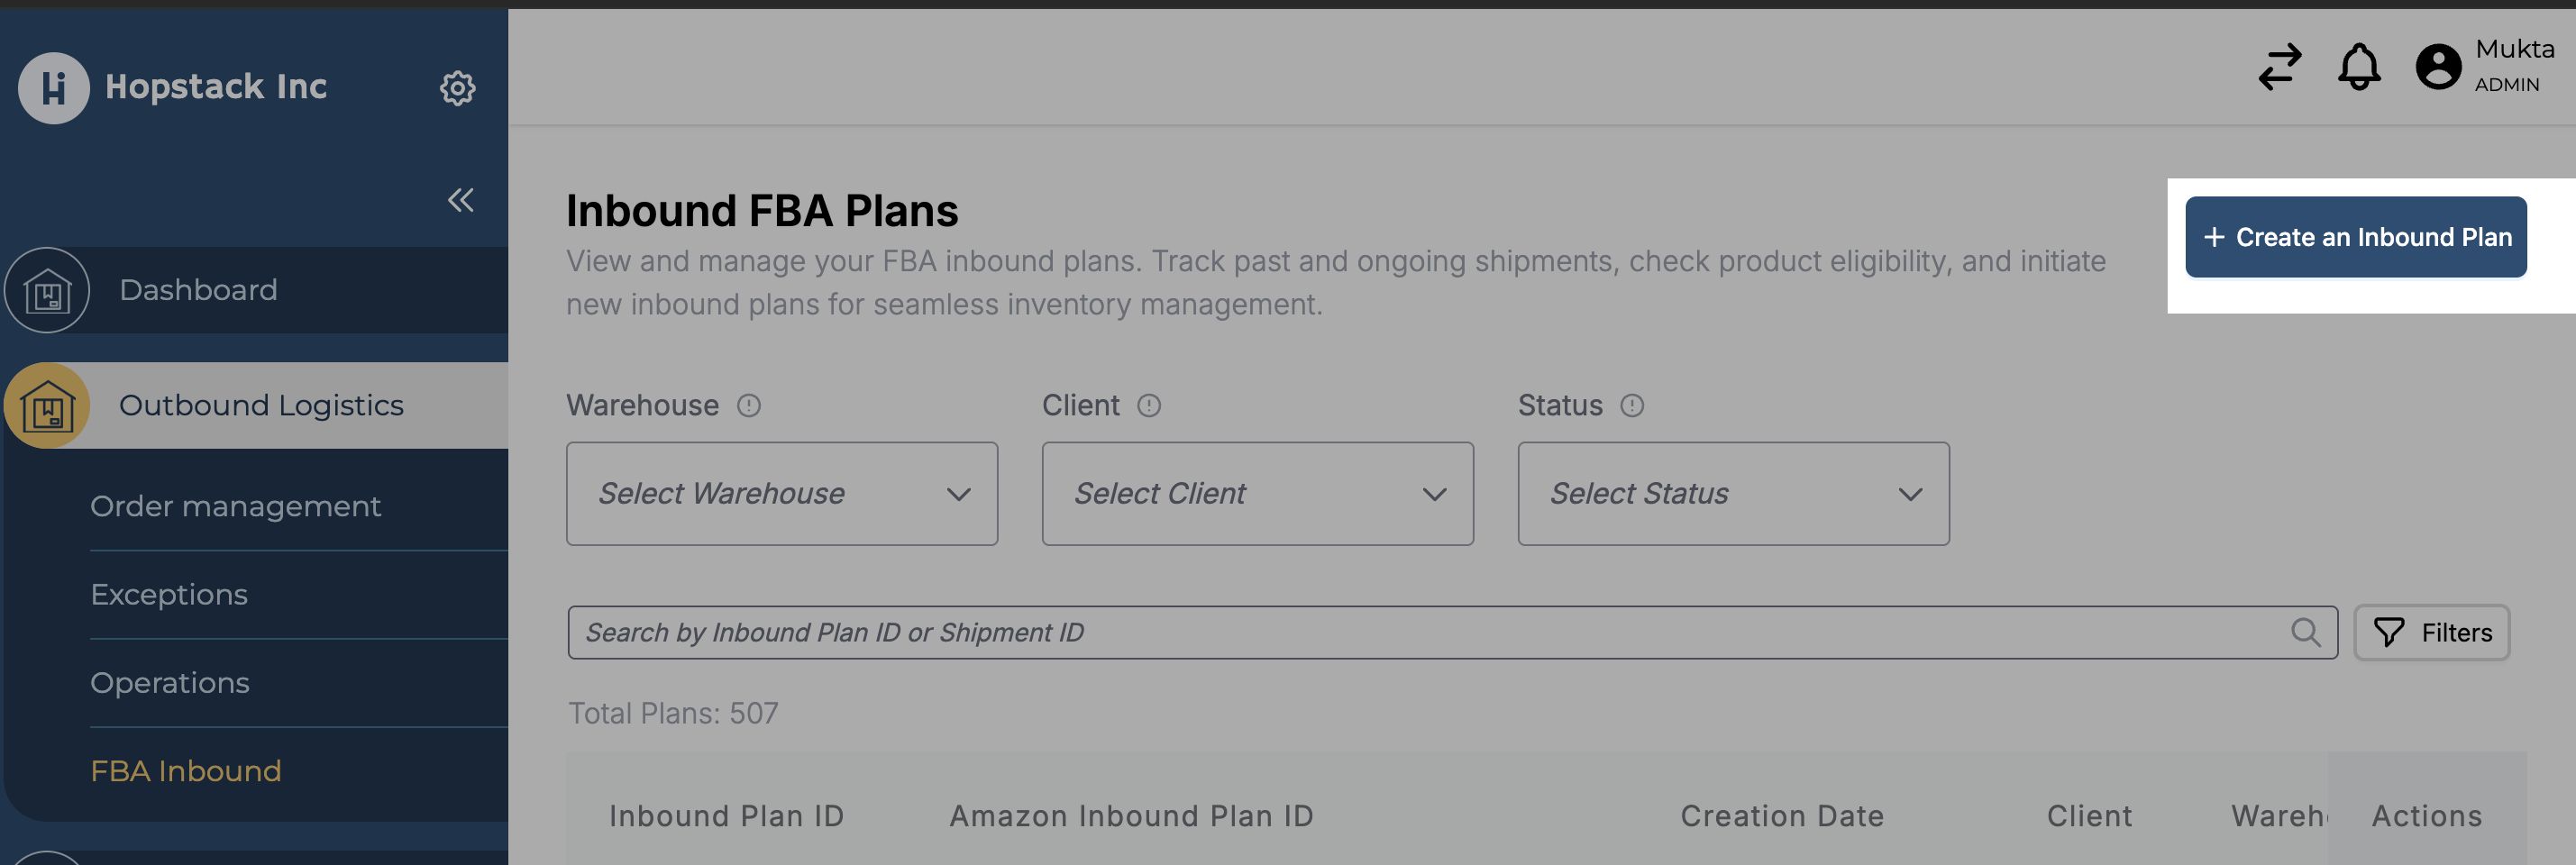The height and width of the screenshot is (865, 2576).
Task: Click the search magnifier icon
Action: (x=2305, y=632)
